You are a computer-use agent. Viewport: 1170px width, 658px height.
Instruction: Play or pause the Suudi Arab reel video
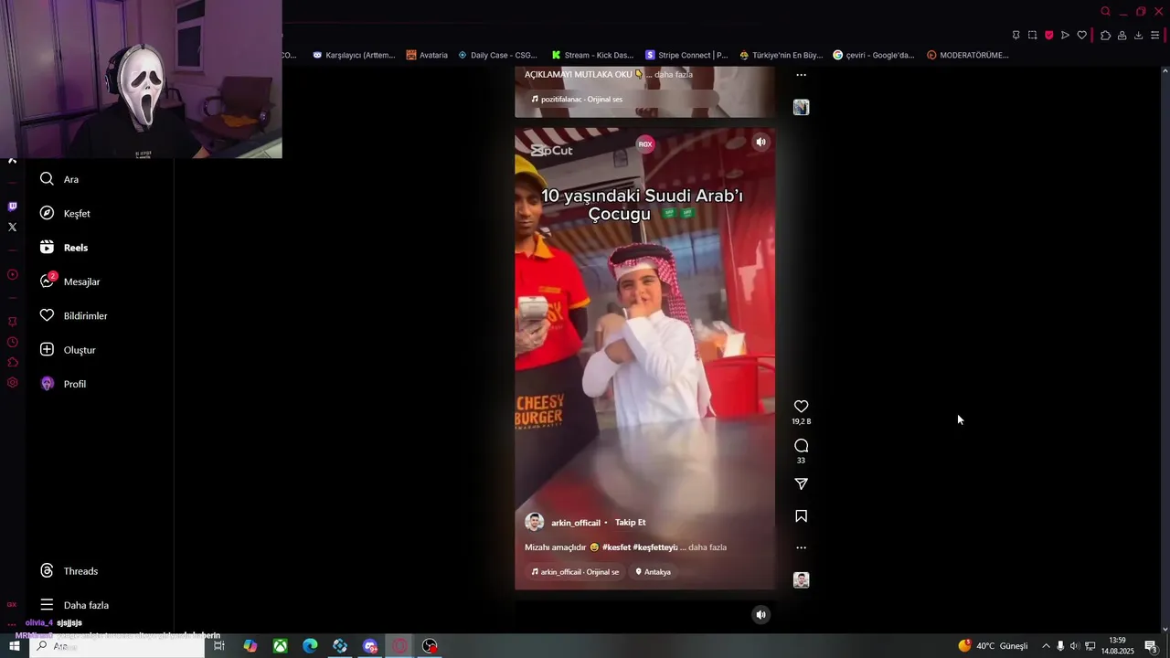644,358
